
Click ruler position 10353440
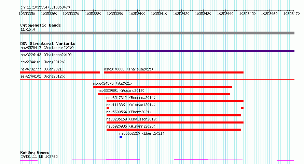click(x=225, y=14)
